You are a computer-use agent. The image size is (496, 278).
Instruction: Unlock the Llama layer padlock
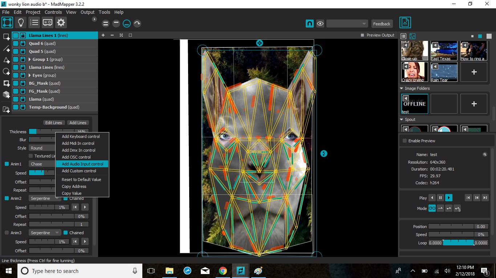point(23,99)
